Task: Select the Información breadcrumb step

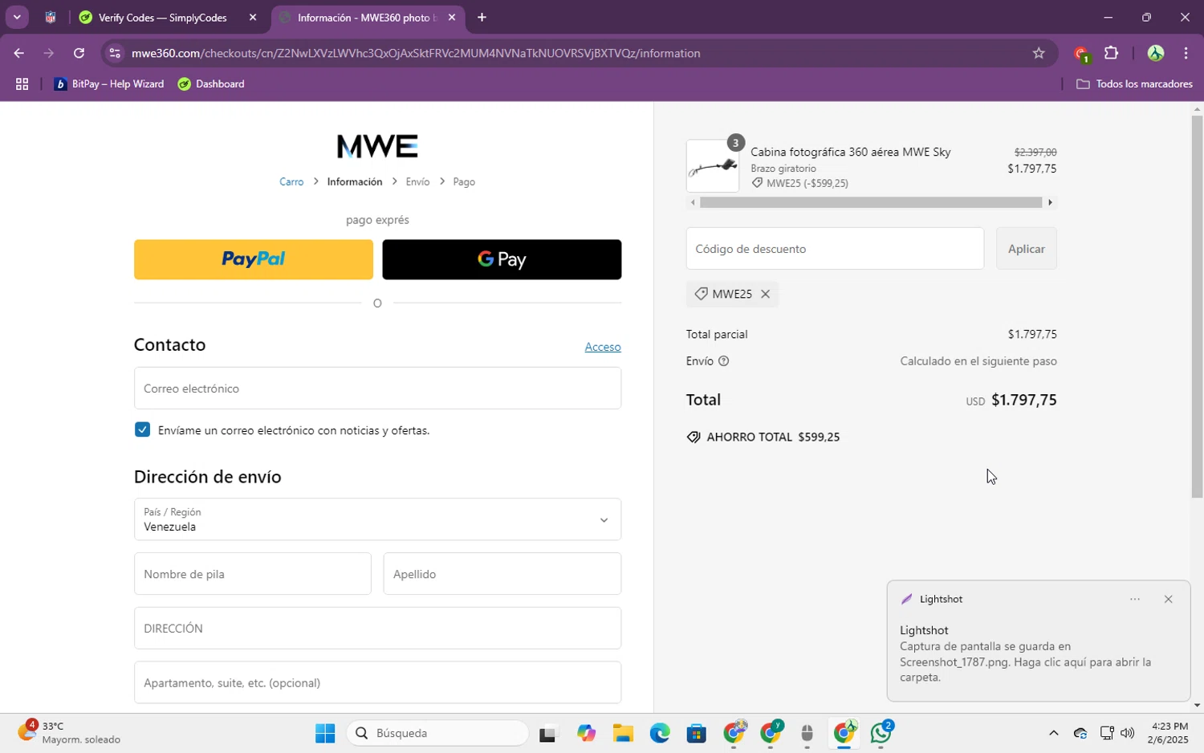Action: pos(355,182)
